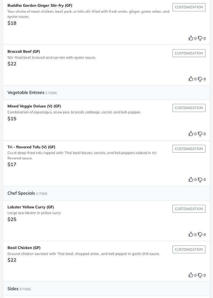Upvote Mixed Veggie Deluxe
The image size is (213, 298).
click(191, 134)
